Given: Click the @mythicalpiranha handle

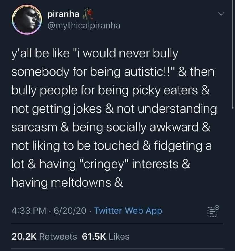Looking at the screenshot, I should point(83,26).
